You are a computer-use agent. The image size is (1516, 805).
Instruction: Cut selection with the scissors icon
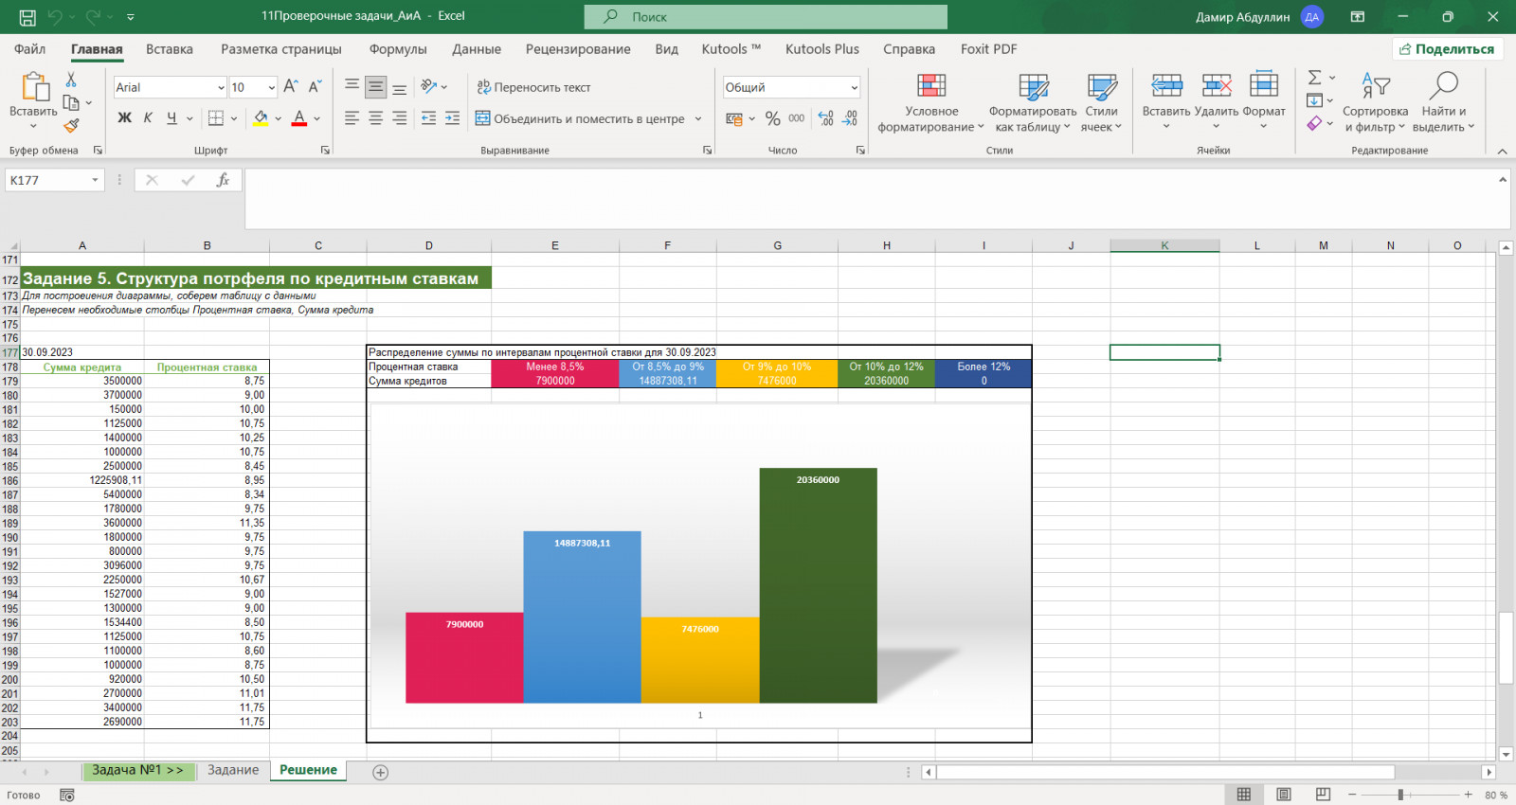(x=71, y=80)
